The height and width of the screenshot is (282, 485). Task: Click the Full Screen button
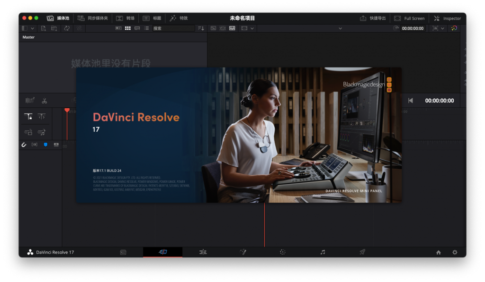coord(409,18)
